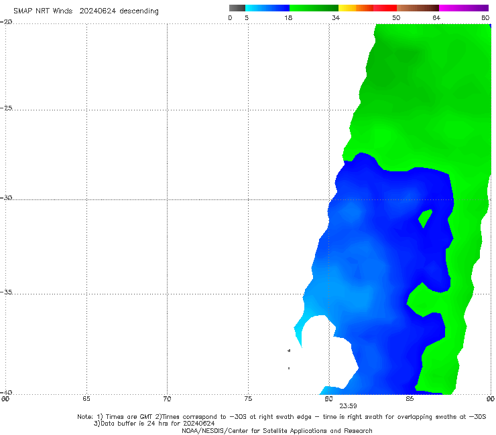Viewport: 496px width, 435px height.
Task: Click the small green island inside the blue area
Action: pos(425,218)
